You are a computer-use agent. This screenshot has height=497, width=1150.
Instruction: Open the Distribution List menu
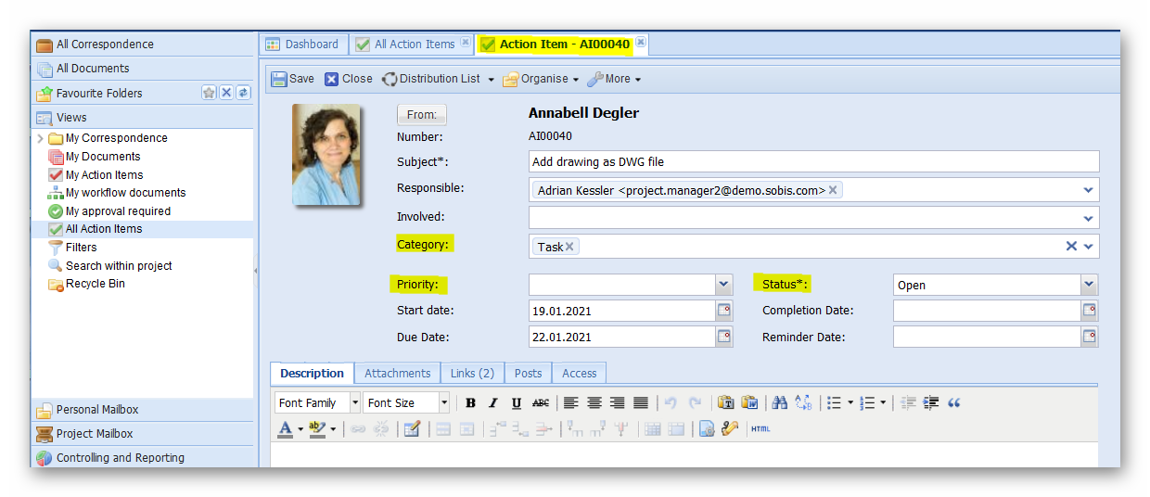click(438, 80)
